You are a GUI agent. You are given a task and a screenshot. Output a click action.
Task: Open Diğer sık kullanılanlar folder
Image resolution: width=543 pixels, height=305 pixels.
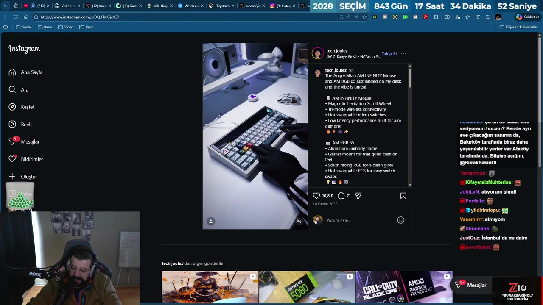[519, 27]
